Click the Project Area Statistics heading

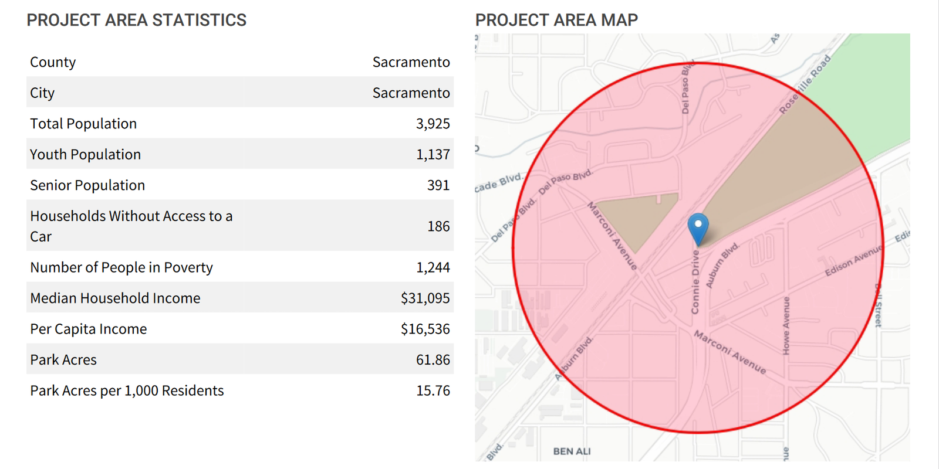[x=136, y=20]
